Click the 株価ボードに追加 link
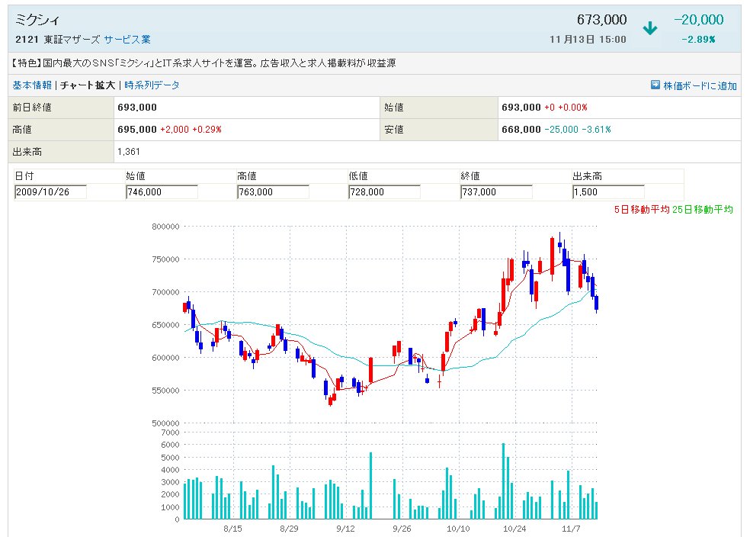 [x=700, y=85]
